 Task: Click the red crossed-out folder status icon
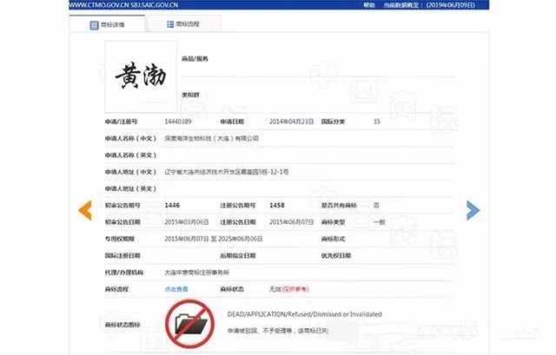coord(189,324)
